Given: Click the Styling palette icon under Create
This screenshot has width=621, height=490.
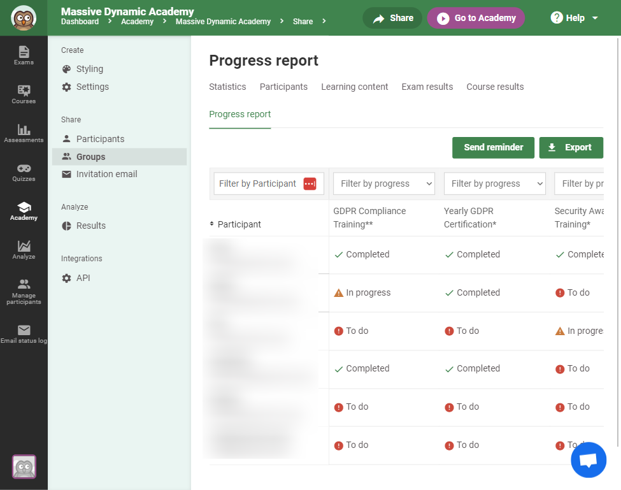Looking at the screenshot, I should click(67, 69).
